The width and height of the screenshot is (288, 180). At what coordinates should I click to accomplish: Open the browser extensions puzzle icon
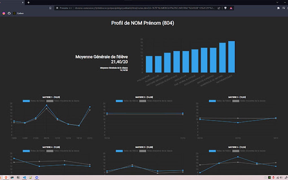click(278, 8)
